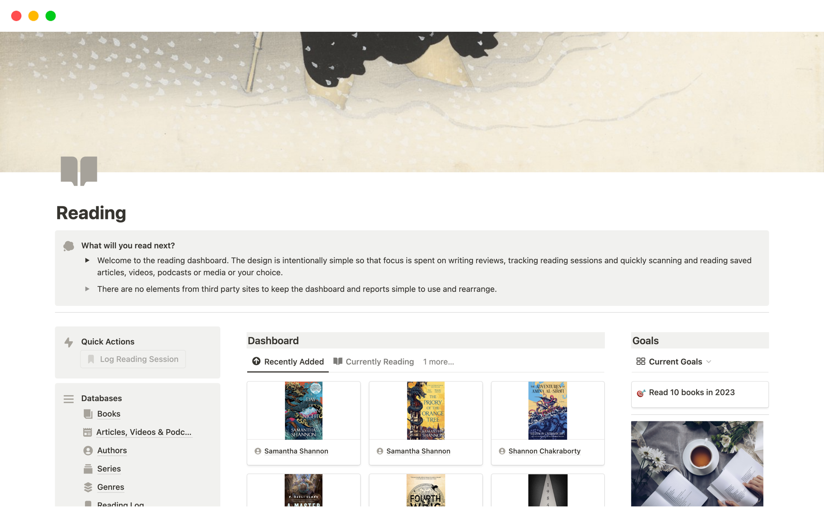The image size is (824, 515).
Task: Click the Authors person icon
Action: click(x=88, y=451)
